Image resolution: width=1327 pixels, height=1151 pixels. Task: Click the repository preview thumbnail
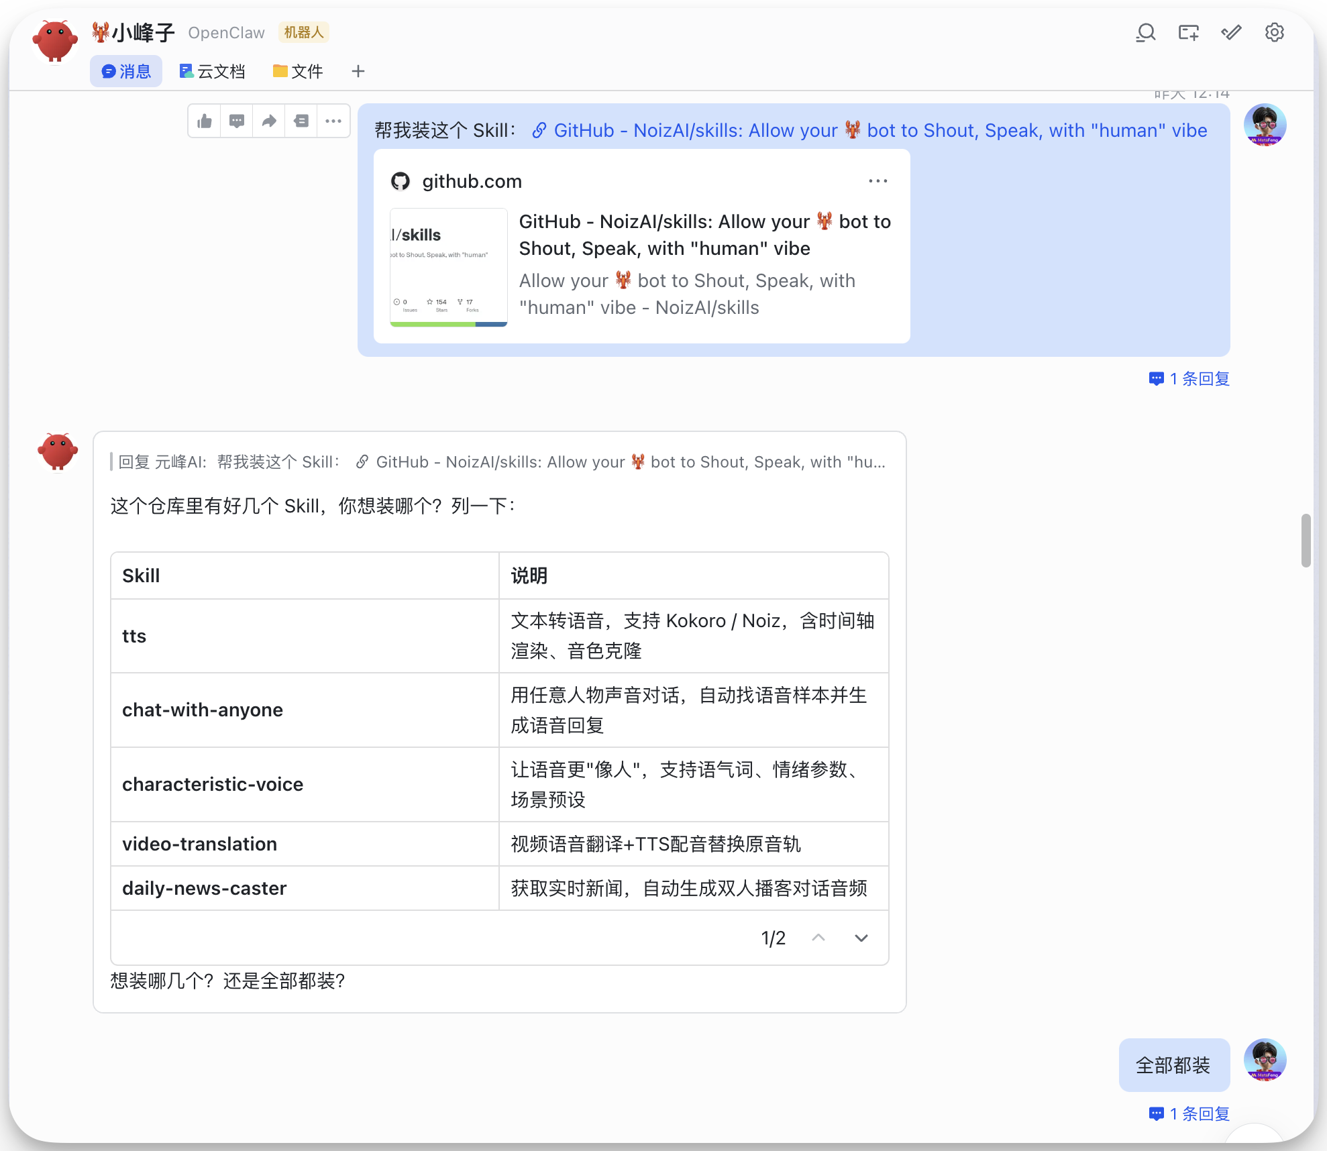click(449, 268)
